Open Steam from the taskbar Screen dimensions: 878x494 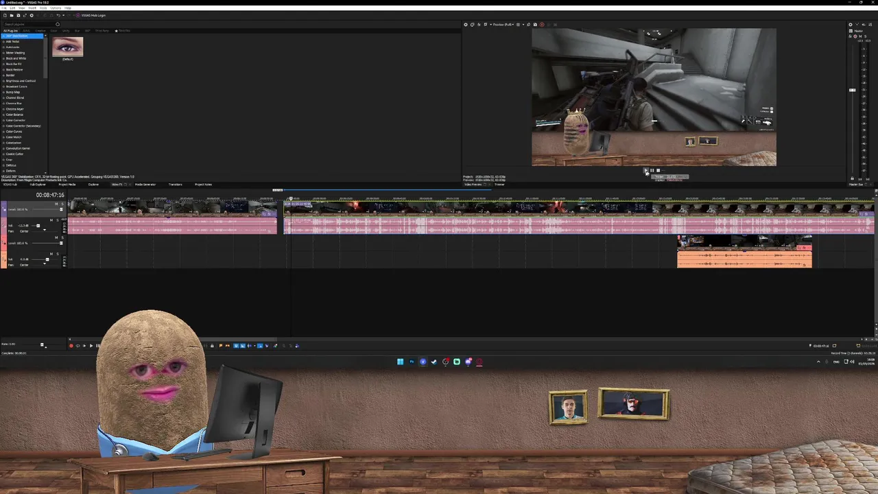tap(434, 362)
